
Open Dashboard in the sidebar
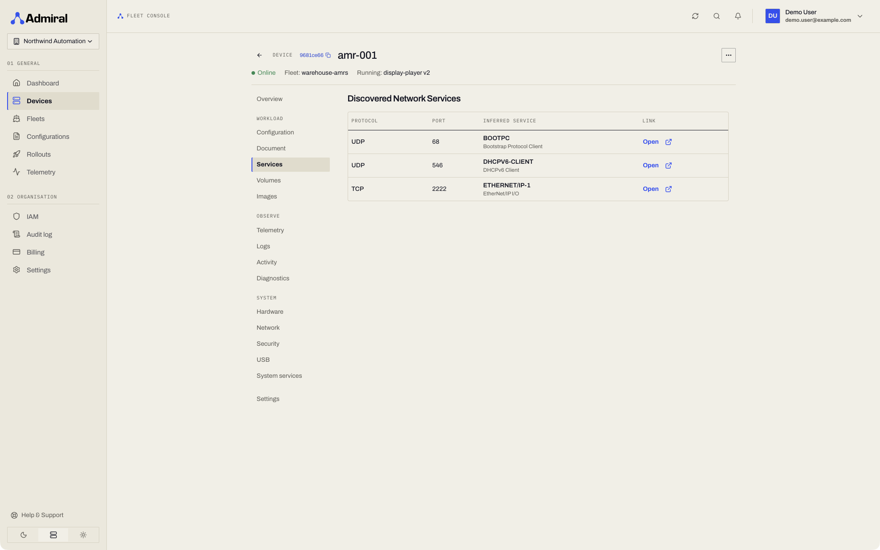pyautogui.click(x=53, y=83)
